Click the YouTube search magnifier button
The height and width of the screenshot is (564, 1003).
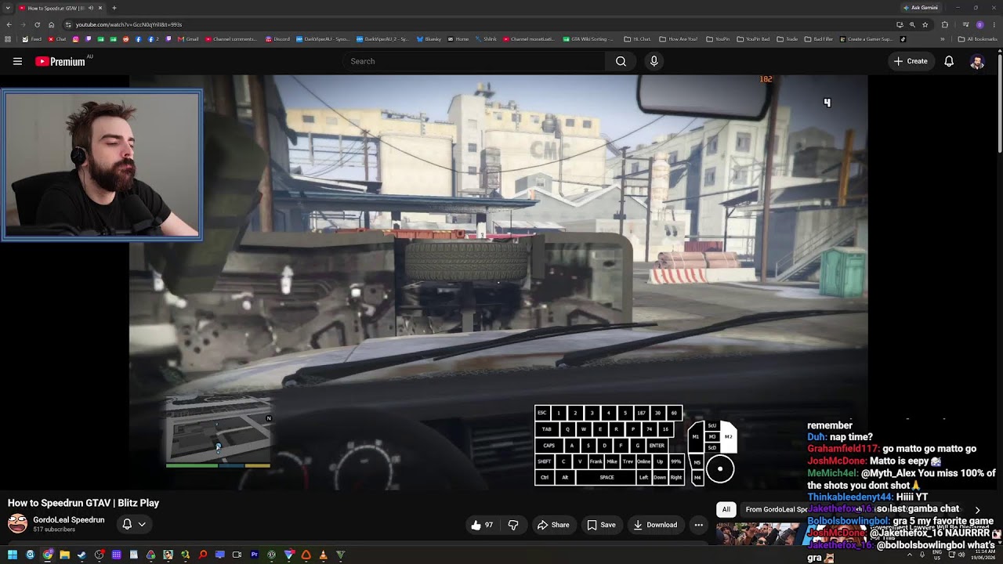(621, 61)
